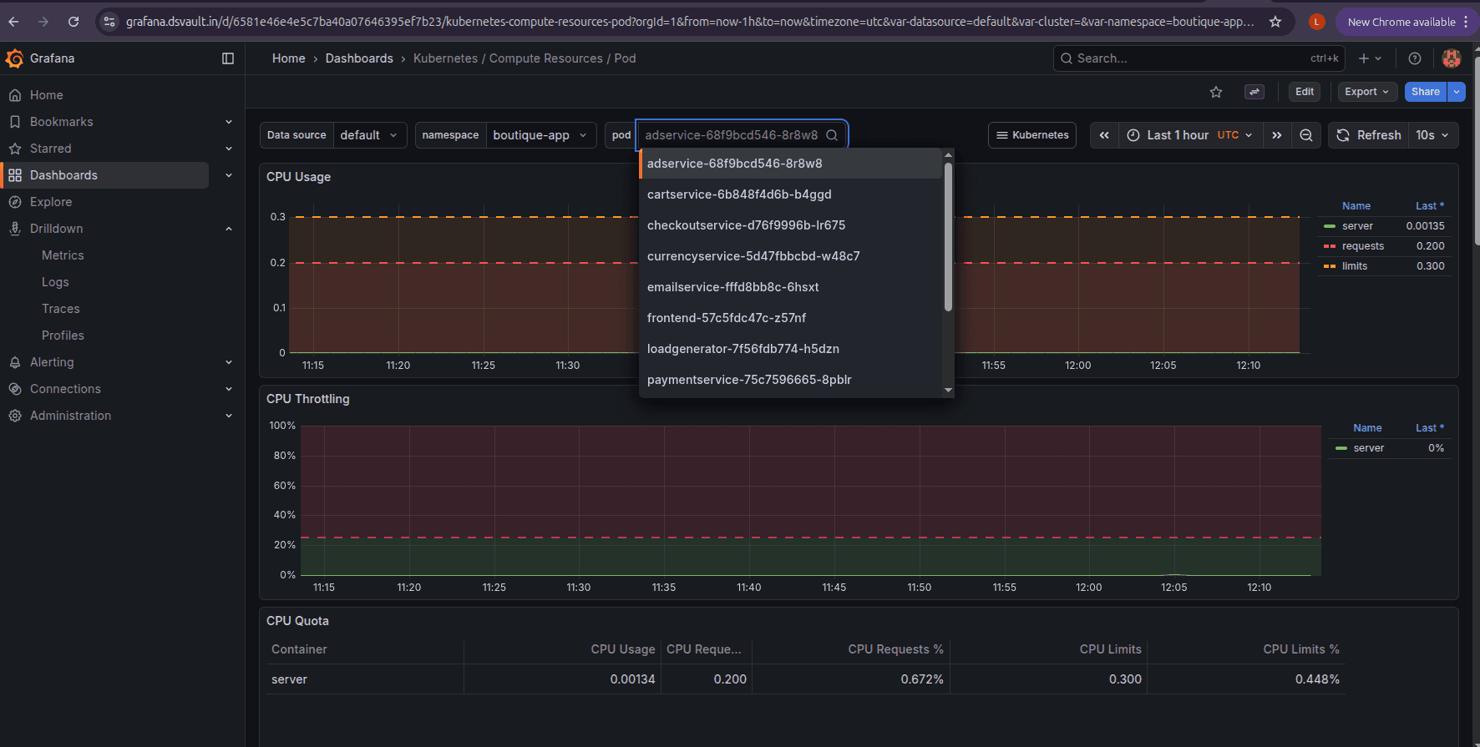The image size is (1480, 747).
Task: Click pod list scroll-down arrow
Action: tap(948, 390)
